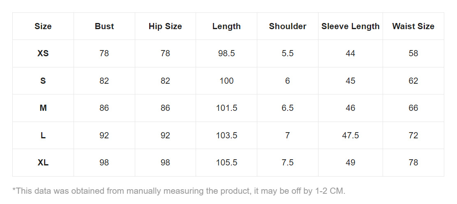Click the 58 waist size cell
Viewport: 457px width, 204px height.
tap(413, 53)
